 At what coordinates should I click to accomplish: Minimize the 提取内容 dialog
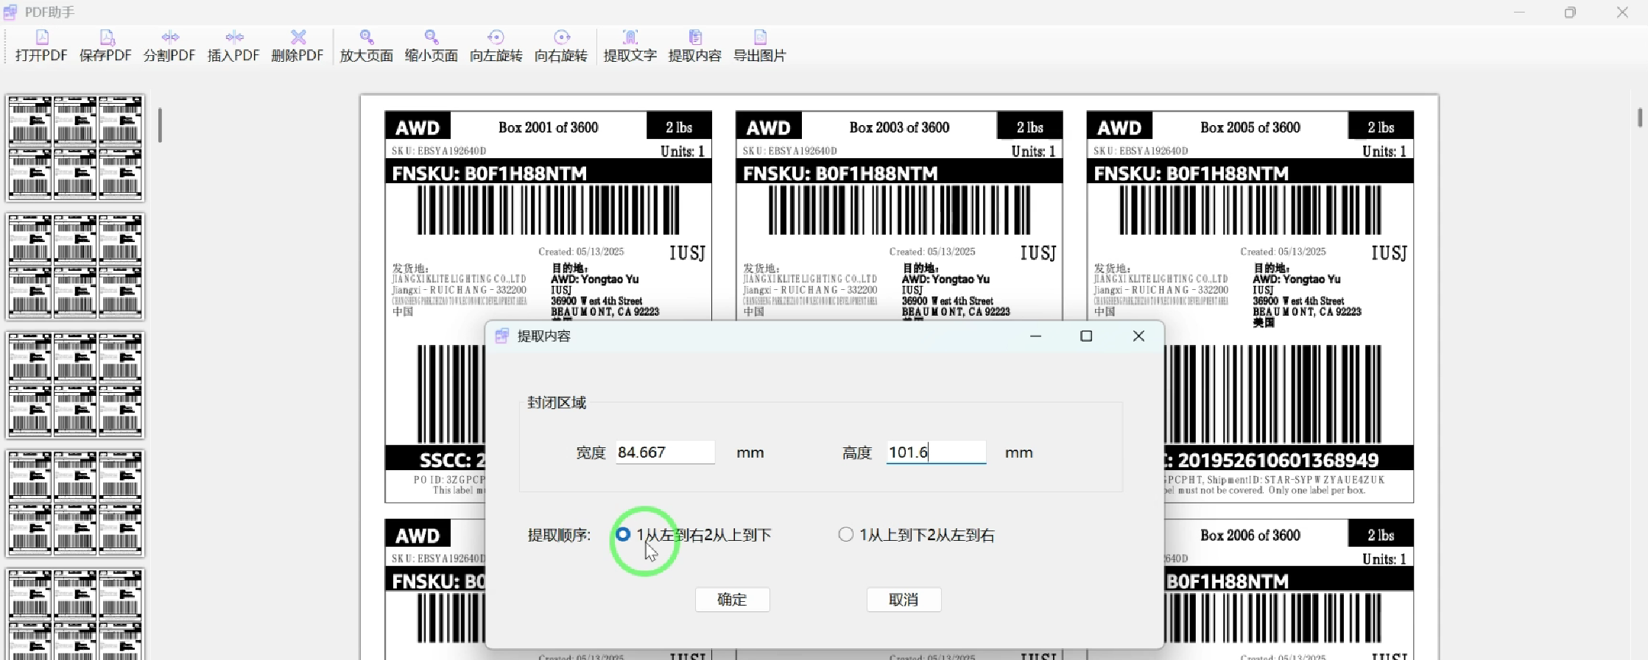tap(1035, 336)
